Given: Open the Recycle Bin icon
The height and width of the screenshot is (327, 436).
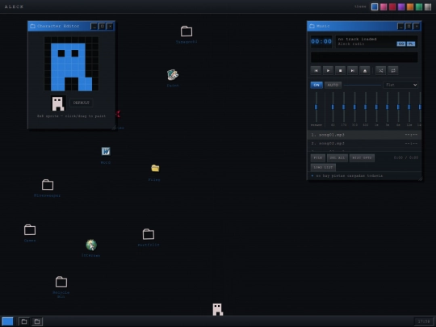Looking at the screenshot, I should 61,282.
